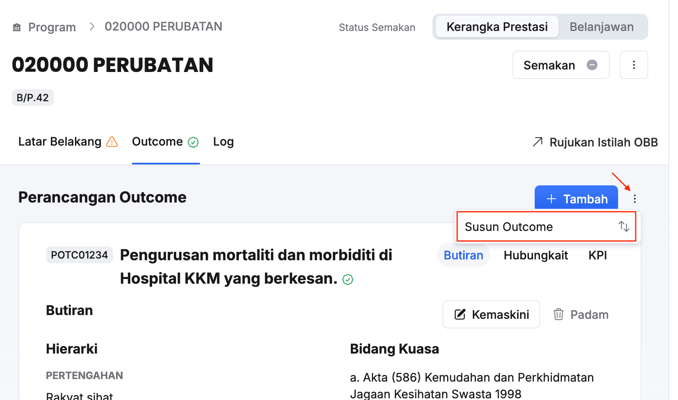Switch to Belanjawan view
The width and height of the screenshot is (678, 400).
[x=601, y=27]
